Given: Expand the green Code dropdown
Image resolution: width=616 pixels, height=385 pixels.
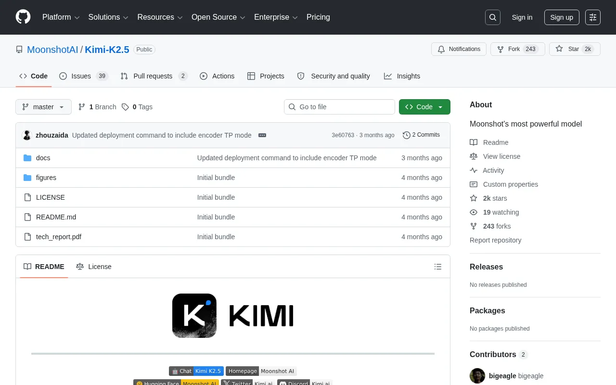Looking at the screenshot, I should tap(424, 107).
